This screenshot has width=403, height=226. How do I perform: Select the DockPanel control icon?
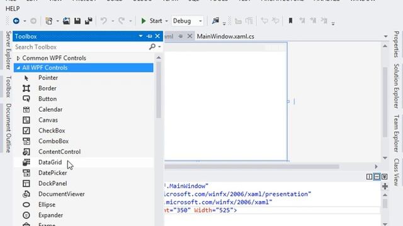coord(26,183)
